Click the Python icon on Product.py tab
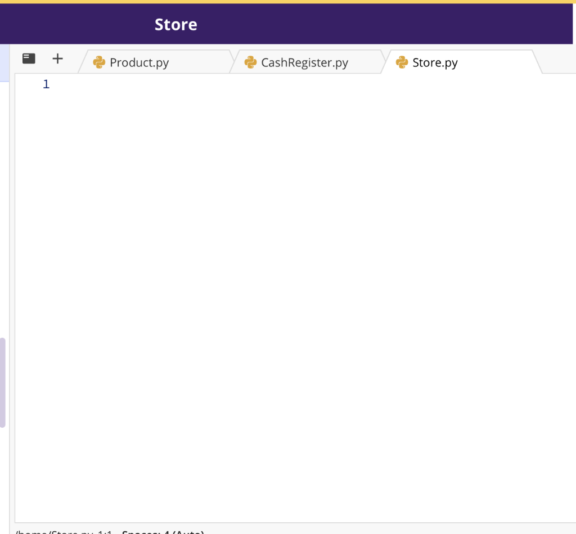Screen dimensions: 576x534 click(x=99, y=62)
